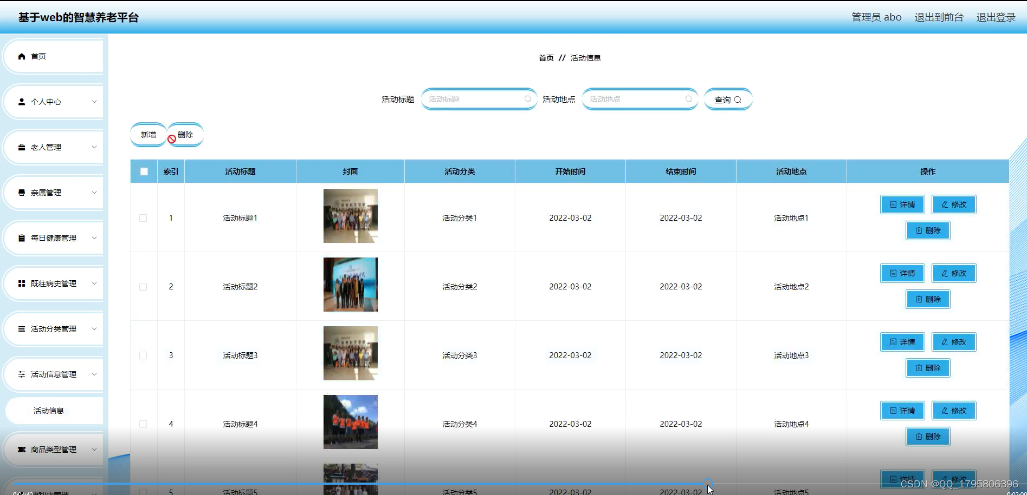This screenshot has height=495, width=1027.
Task: Open 详情 for 活动标题3 row
Action: (902, 342)
